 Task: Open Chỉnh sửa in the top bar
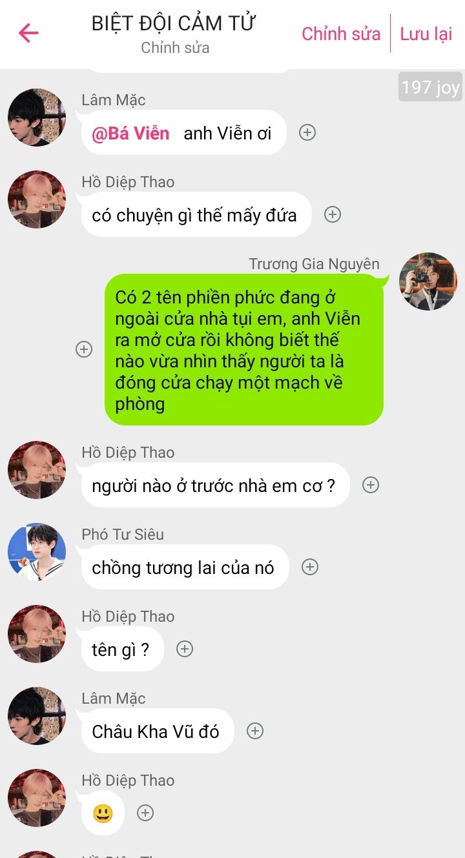(341, 34)
